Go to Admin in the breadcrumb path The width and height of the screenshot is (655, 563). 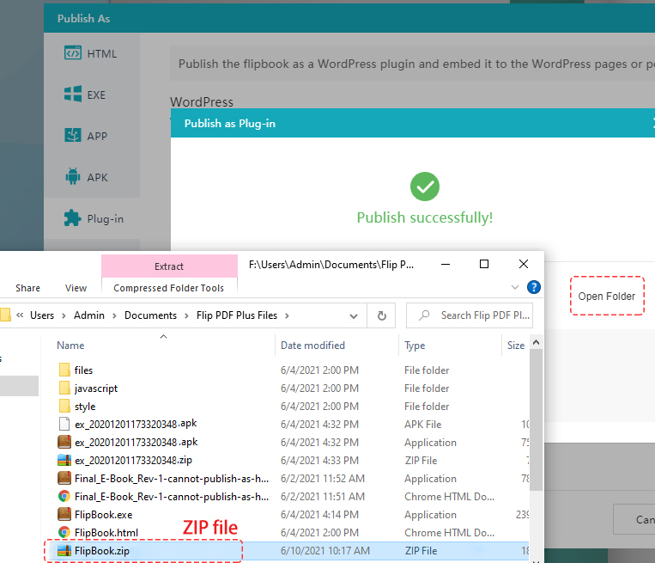coord(89,315)
